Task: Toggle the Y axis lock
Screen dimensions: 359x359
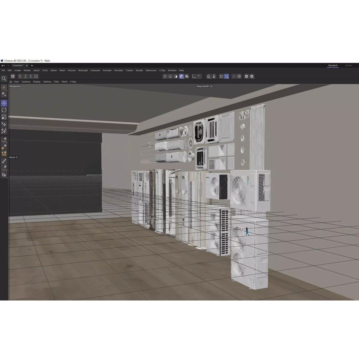Action: pos(25,76)
